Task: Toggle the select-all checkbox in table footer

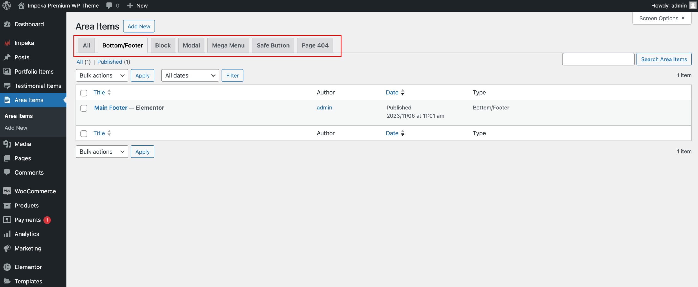Action: pyautogui.click(x=84, y=133)
